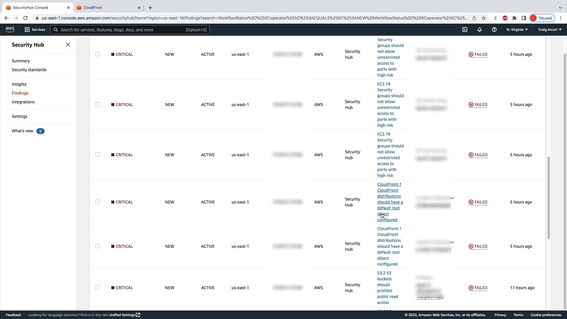
Task: Click the findings page vertical scrollbar thumb
Action: [548, 198]
